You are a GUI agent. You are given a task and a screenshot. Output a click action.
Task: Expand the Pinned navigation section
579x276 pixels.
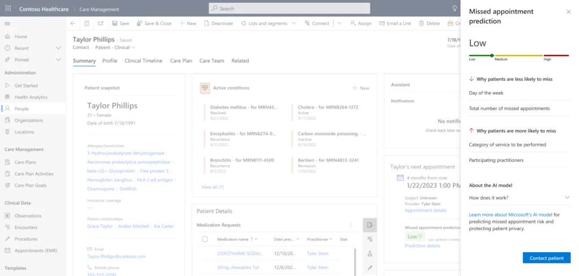point(58,59)
